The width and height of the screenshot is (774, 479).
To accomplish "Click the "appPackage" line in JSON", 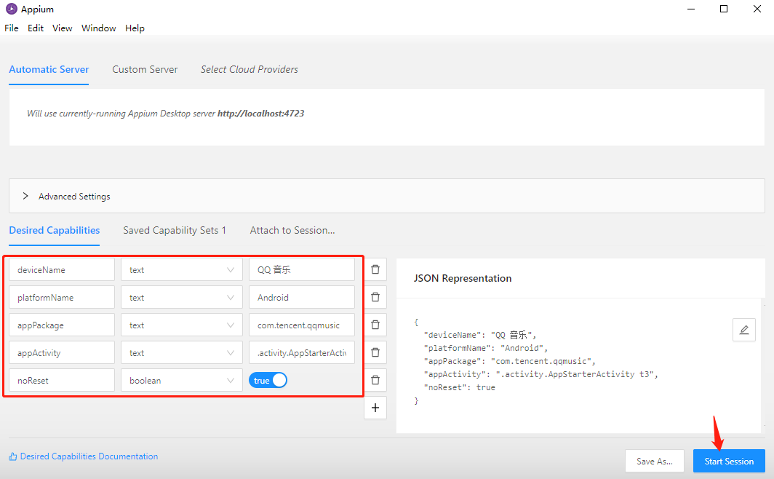I will point(509,361).
